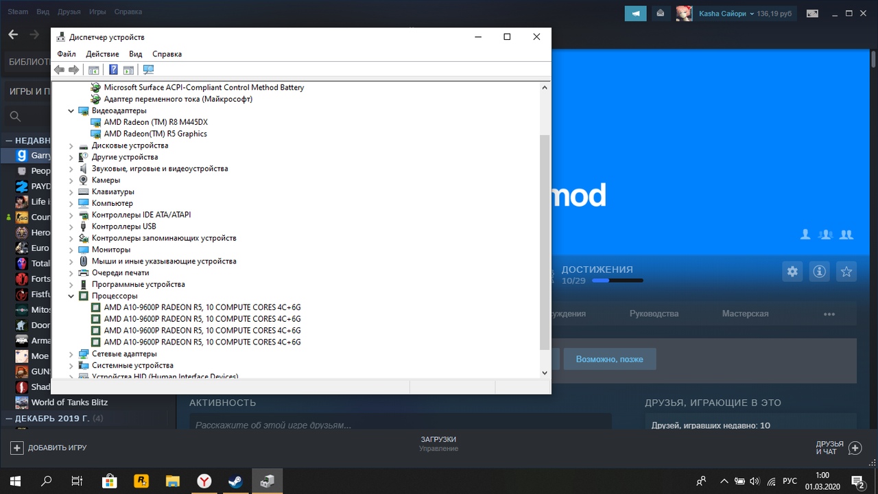Click the volume speaker tray icon

point(755,482)
